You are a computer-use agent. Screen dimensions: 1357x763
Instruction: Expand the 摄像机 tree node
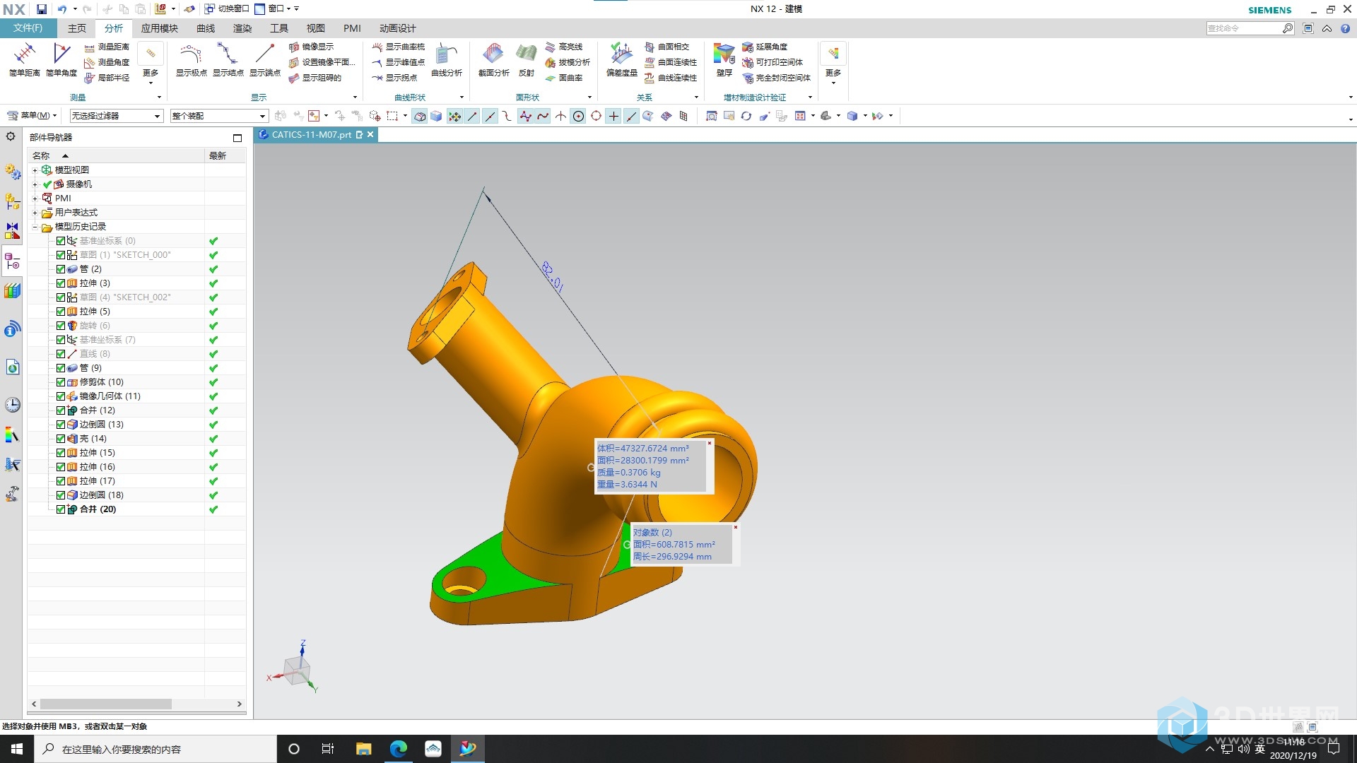point(35,184)
